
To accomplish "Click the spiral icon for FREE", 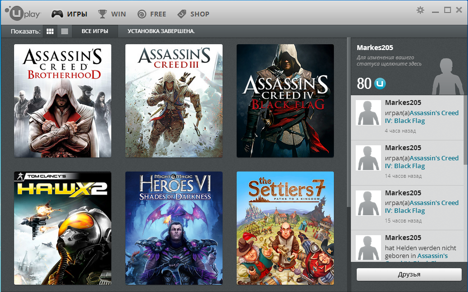I will [x=142, y=14].
